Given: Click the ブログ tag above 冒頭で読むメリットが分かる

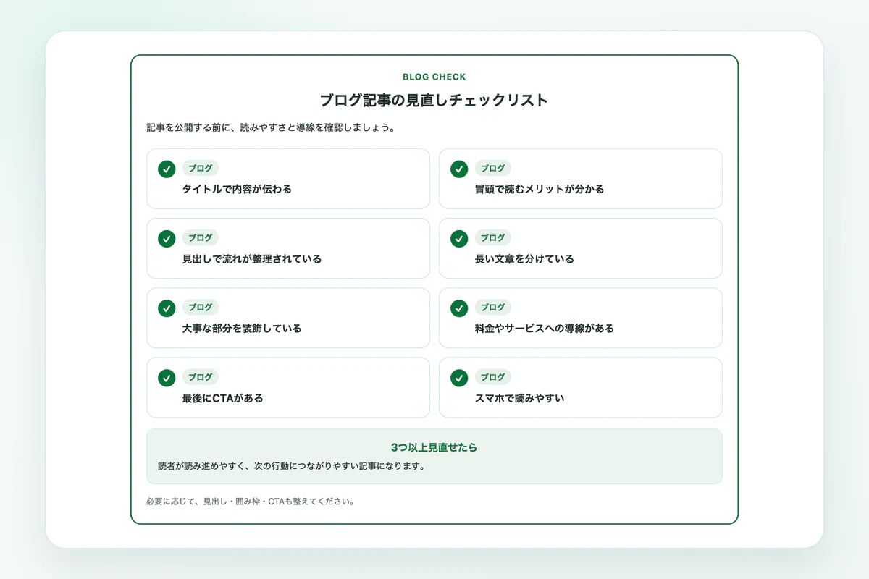Looking at the screenshot, I should tap(493, 169).
